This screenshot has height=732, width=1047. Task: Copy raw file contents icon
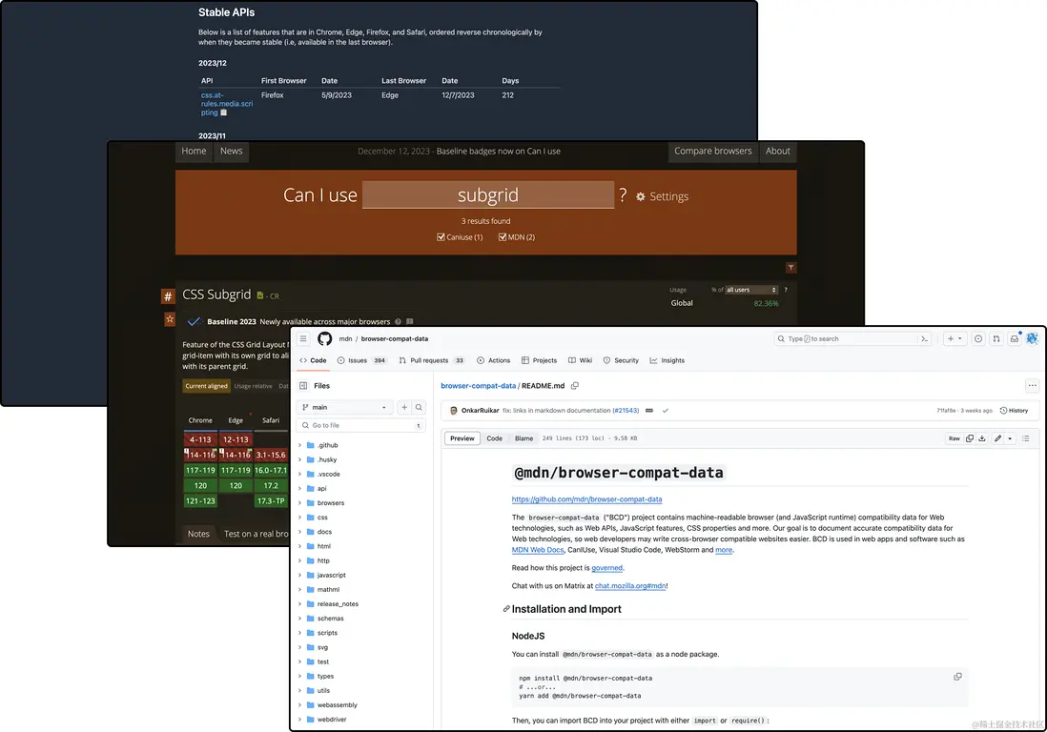(x=970, y=438)
